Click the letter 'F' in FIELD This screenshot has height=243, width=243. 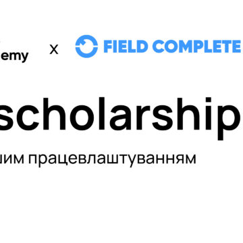tap(109, 47)
